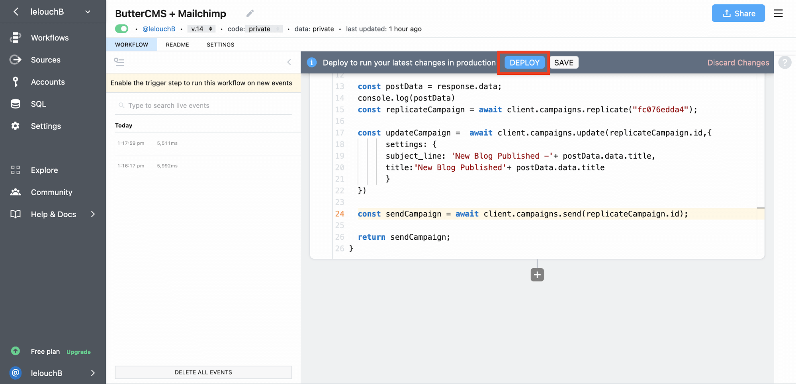Viewport: 796px width, 384px height.
Task: Click the code editor scrollbar marker
Action: [x=761, y=208]
